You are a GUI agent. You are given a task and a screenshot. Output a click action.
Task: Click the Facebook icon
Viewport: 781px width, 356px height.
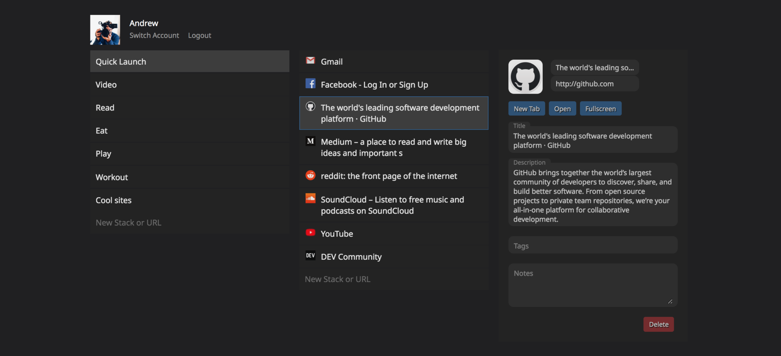tap(310, 84)
